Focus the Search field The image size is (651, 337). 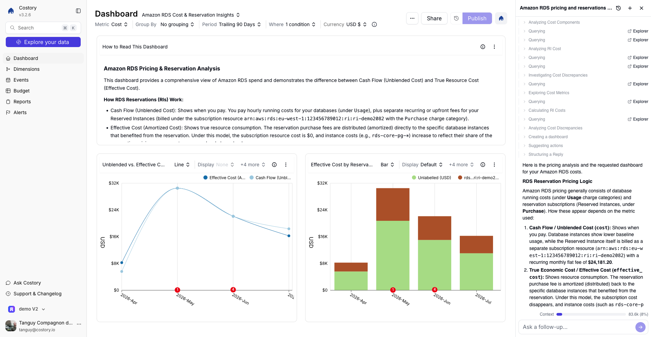pos(43,28)
